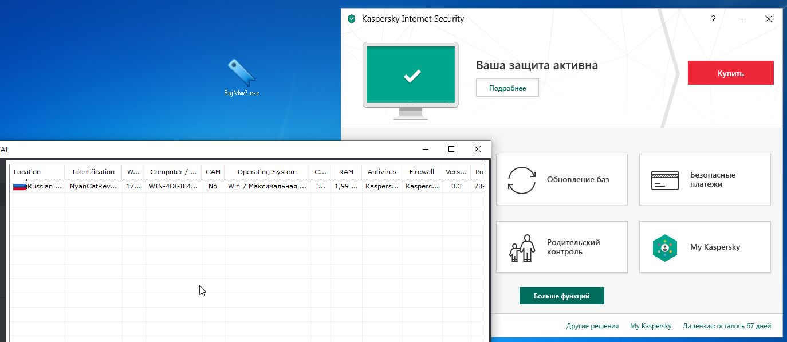Click Больше функций button
Image resolution: width=787 pixels, height=342 pixels.
point(562,296)
